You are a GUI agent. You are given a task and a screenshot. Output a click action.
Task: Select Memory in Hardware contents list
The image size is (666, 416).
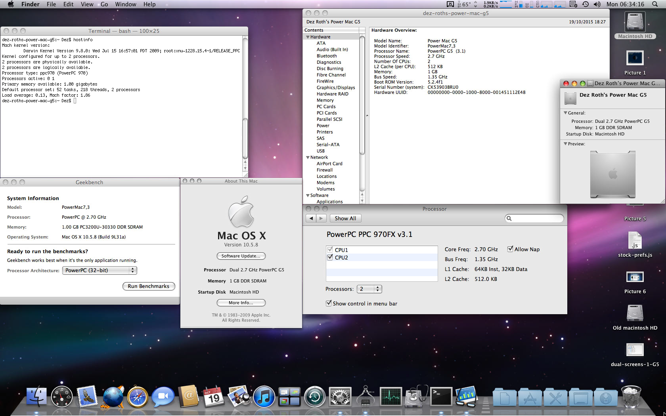325,100
